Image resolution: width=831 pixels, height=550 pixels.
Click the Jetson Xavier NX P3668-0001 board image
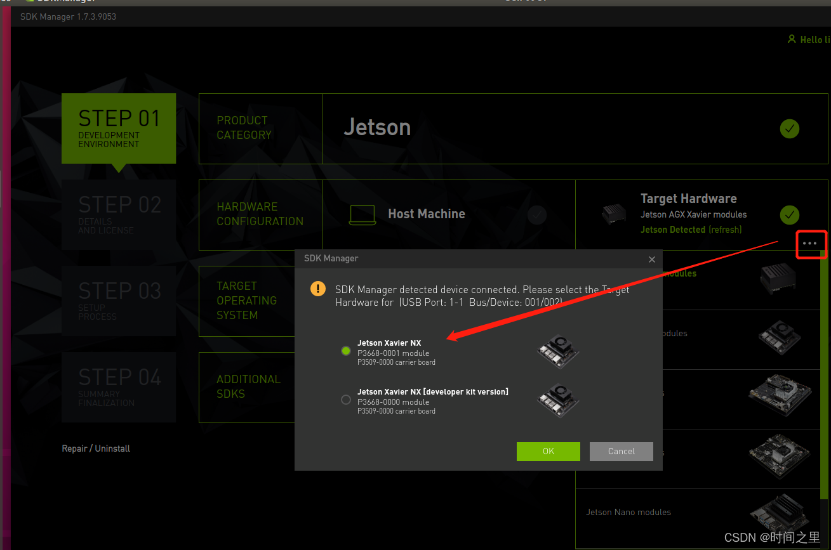pos(559,351)
